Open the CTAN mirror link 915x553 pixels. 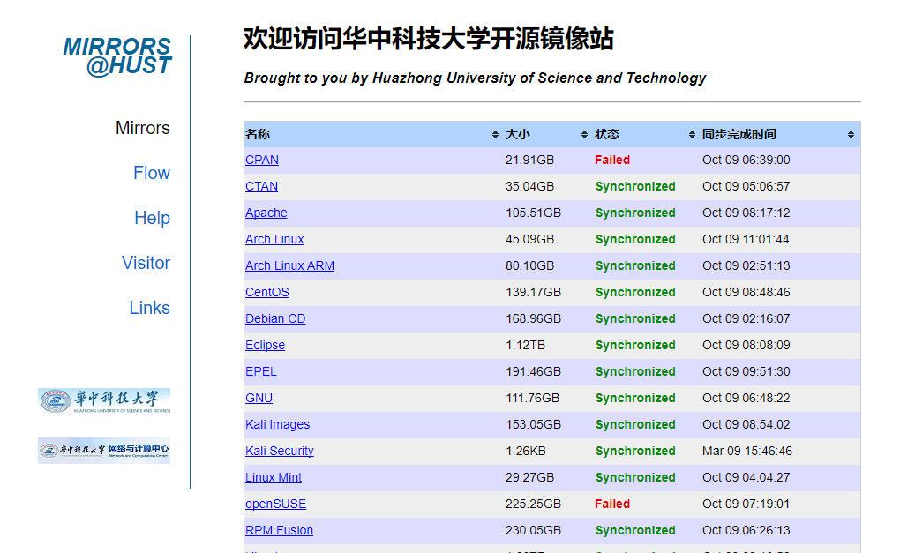[x=261, y=186]
